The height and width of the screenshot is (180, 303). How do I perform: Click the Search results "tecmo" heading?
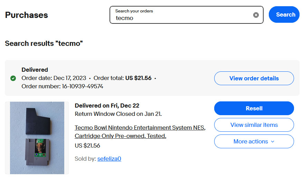click(44, 43)
